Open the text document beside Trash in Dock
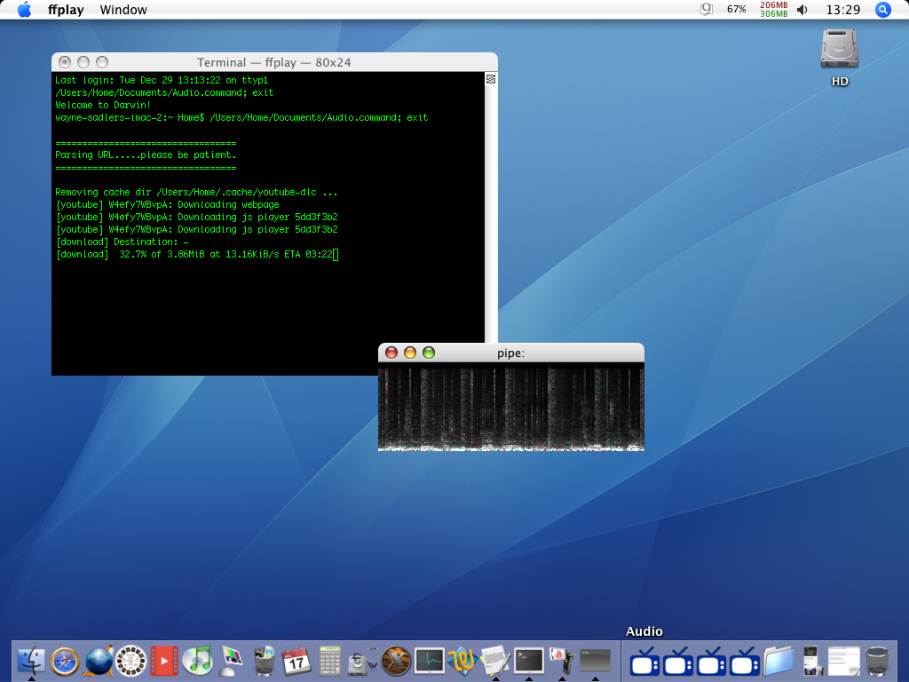The height and width of the screenshot is (682, 909). 844,661
